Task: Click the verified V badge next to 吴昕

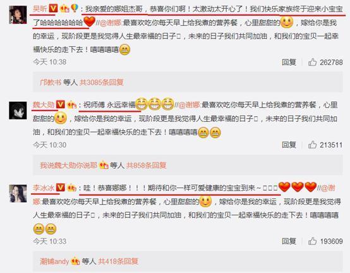Action: coord(53,8)
